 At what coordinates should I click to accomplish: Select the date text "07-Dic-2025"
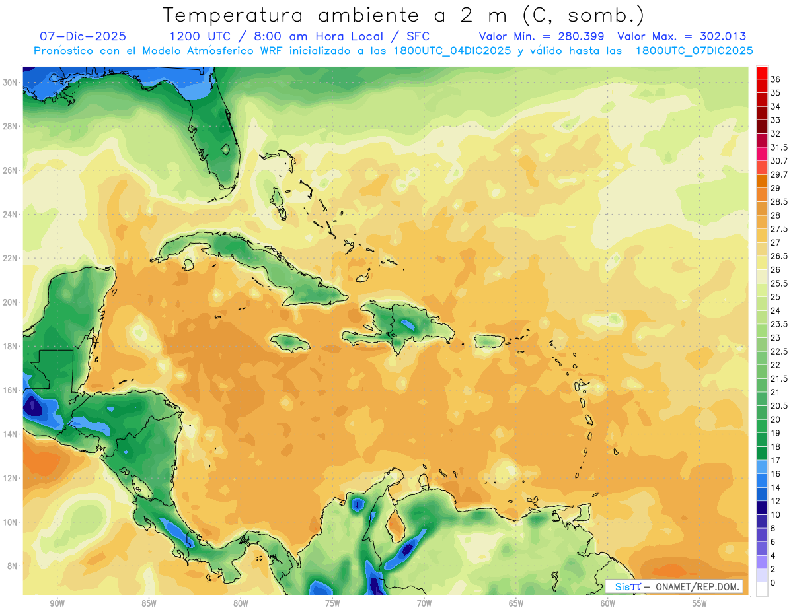83,36
